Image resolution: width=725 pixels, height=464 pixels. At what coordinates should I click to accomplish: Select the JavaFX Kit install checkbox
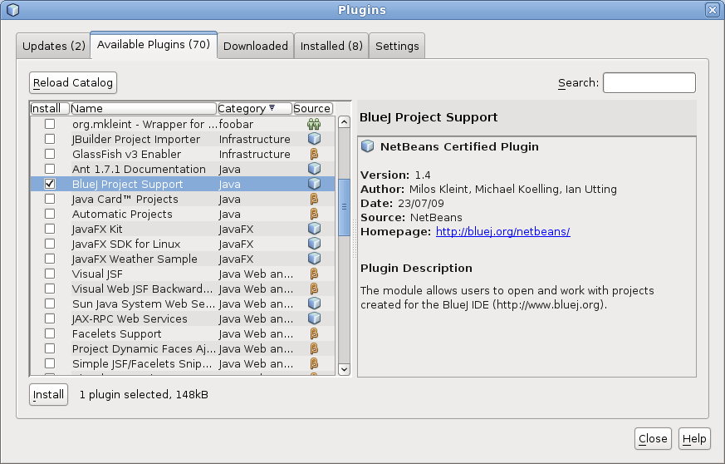(x=50, y=229)
